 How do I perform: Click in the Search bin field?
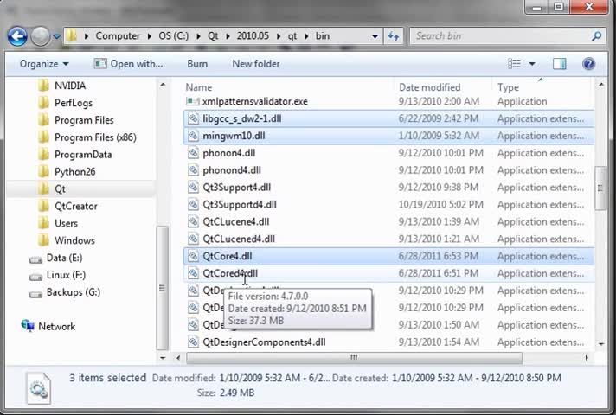click(x=500, y=36)
